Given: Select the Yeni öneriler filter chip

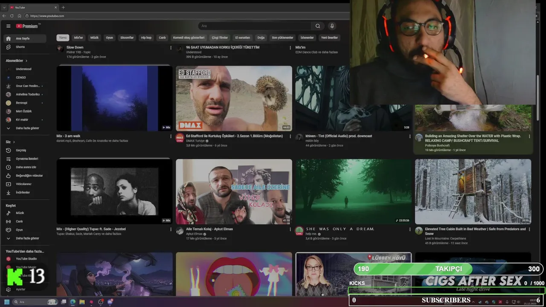Looking at the screenshot, I should 329,38.
